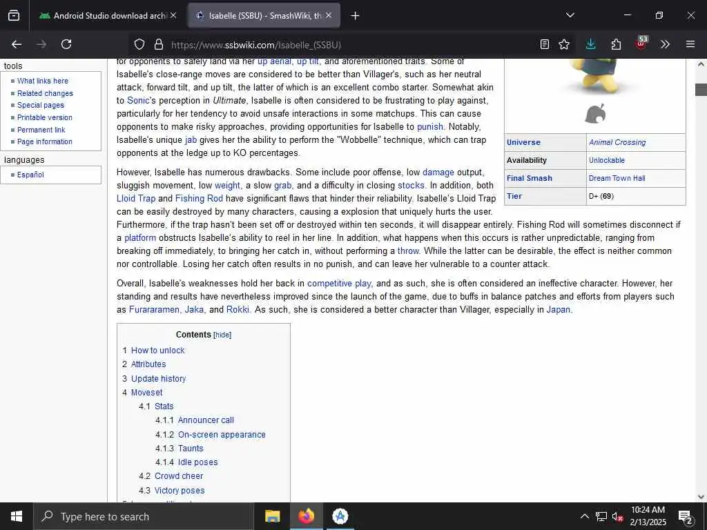The image size is (707, 530).
Task: Jump to Crowd cheer subsection
Action: click(x=179, y=476)
